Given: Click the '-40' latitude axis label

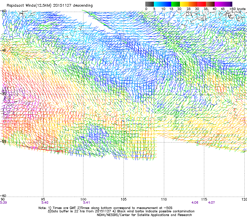Looking at the screenshot, I should pyautogui.click(x=3, y=11).
